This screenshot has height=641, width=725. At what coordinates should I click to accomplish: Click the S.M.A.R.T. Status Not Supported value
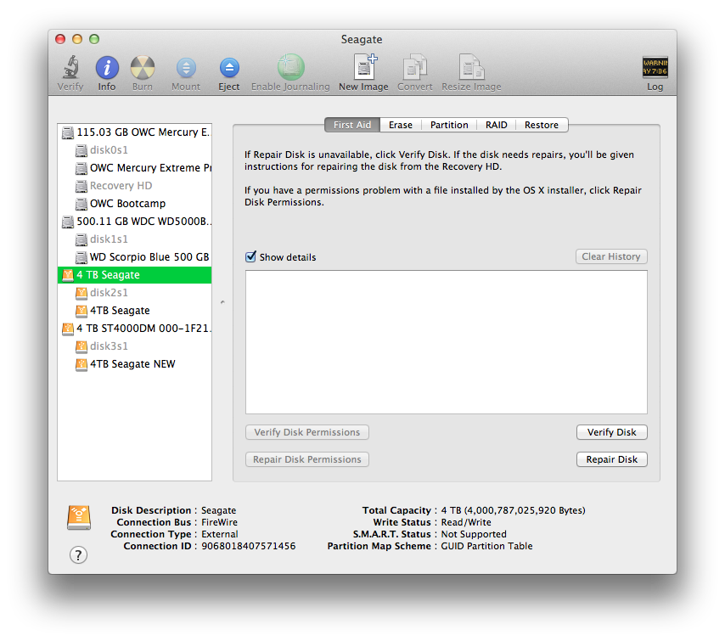(x=474, y=534)
